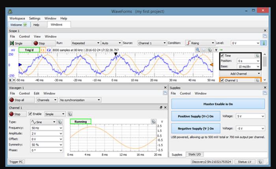
Task: Open the X axis dropdown arrow below plot
Action: click(x=14, y=80)
